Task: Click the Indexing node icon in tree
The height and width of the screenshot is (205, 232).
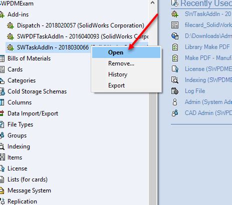Action: point(2,146)
